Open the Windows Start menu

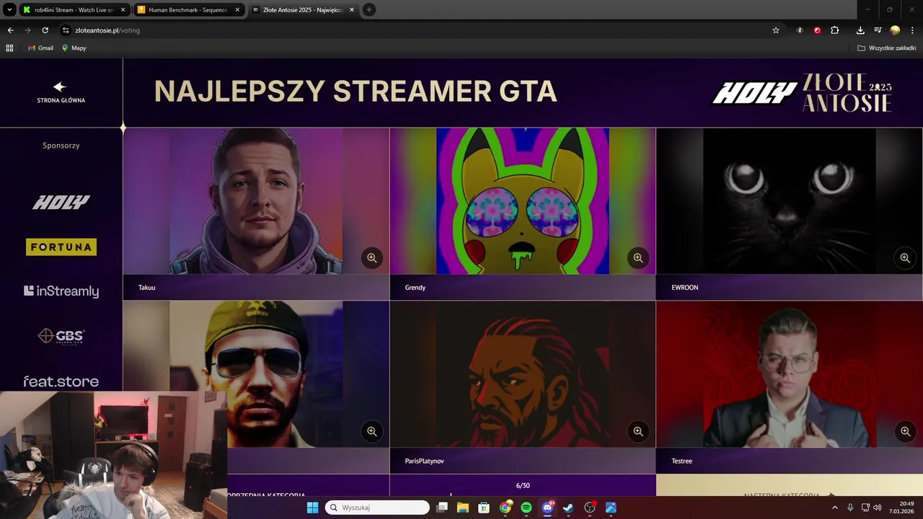tap(312, 507)
